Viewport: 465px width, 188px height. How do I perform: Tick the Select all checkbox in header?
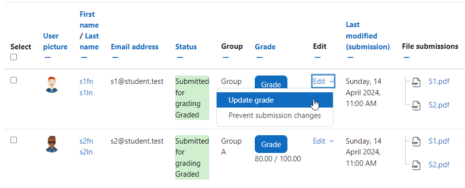pos(14,57)
